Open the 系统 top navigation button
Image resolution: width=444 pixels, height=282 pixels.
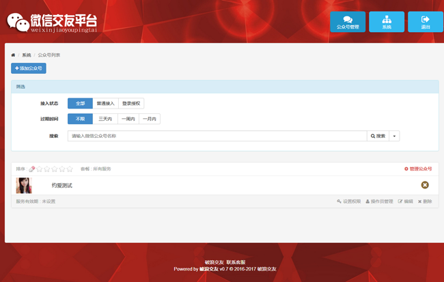387,22
